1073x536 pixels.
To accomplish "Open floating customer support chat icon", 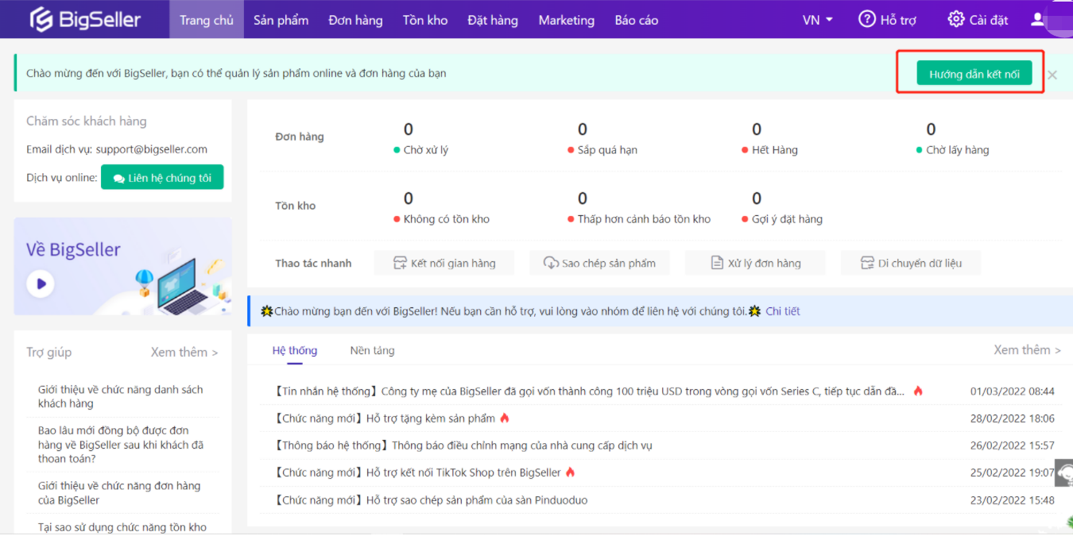I will pos(1063,473).
